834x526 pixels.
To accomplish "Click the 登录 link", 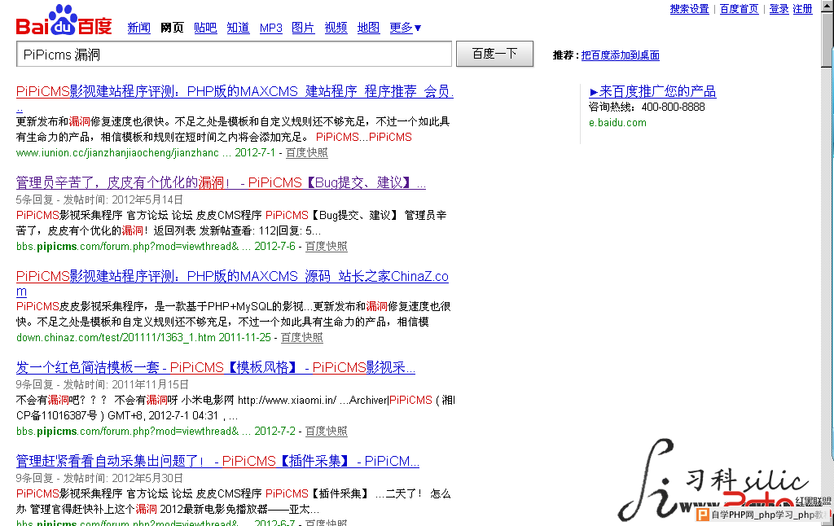I will pos(779,9).
